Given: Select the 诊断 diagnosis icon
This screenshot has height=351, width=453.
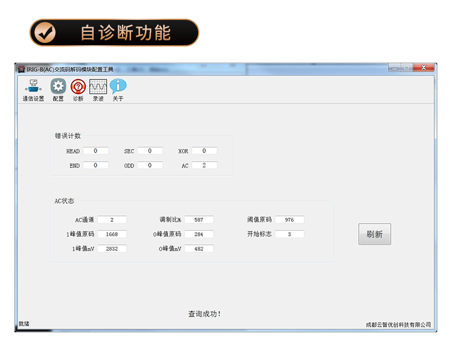Looking at the screenshot, I should pos(78,90).
